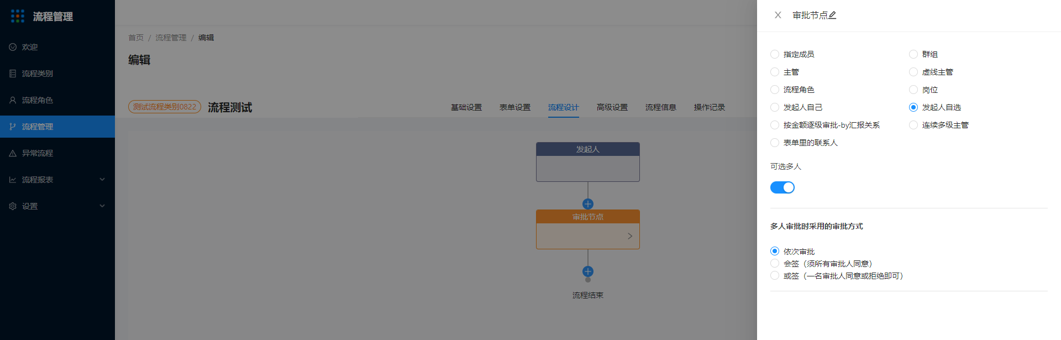Click the 流程测试 title text

pos(230,107)
